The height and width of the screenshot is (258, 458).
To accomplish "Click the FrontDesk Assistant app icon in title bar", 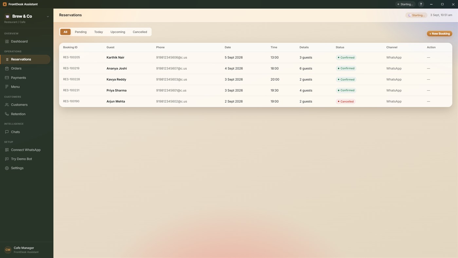I will tap(5, 4).
